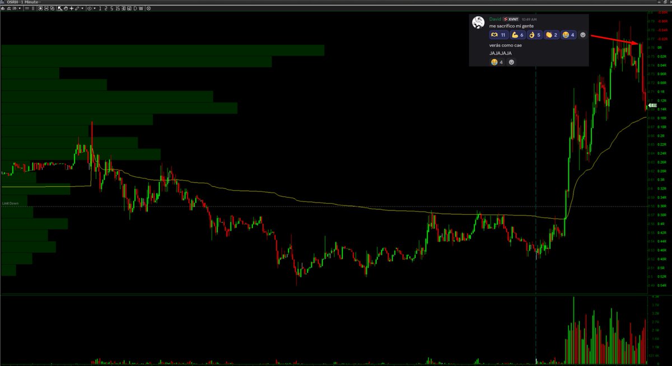Image resolution: width=672 pixels, height=366 pixels.
Task: Toggle the heart hands reaction with 11
Action: click(498, 35)
